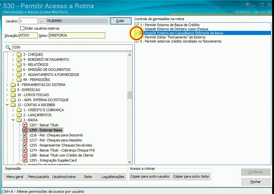Select the 6 - EMISSÃO DE DOCUMENTOS tree item
Viewport: 274px width, 194px height.
pyautogui.click(x=47, y=70)
